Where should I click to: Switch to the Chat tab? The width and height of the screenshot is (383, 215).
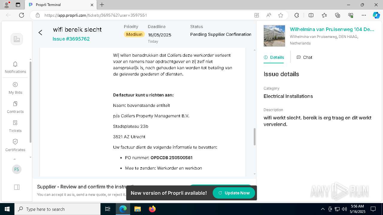(304, 57)
